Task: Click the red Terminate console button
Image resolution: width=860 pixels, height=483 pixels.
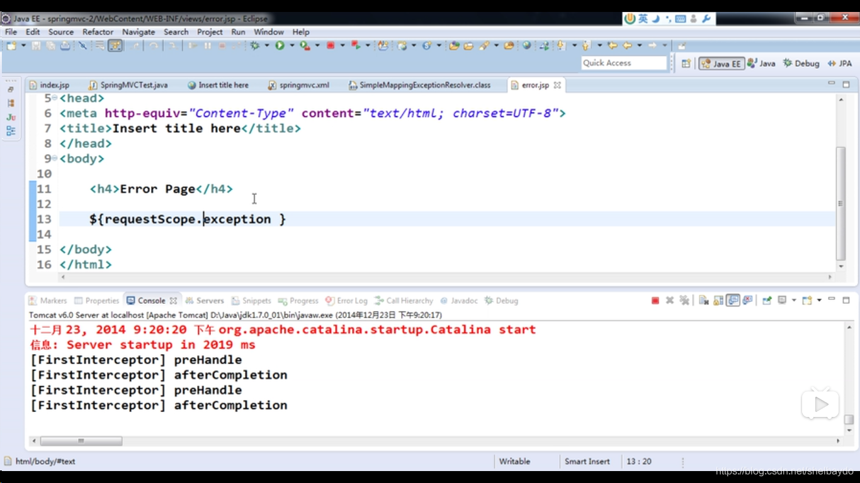Action: [655, 301]
